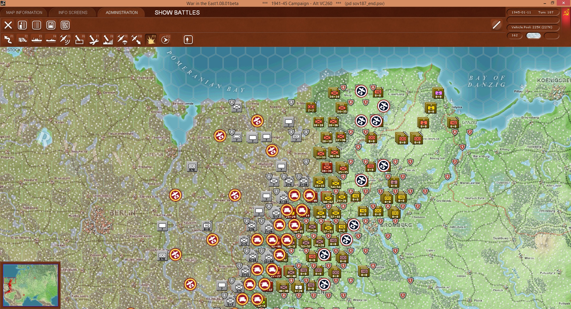Screen dimensions: 571x309
Task: Click the BROMBERG city label
Action: (396, 225)
